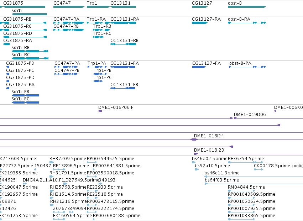
Task: Click EST DMG4A.2_1.A10.F1
Action: [x=25, y=184]
